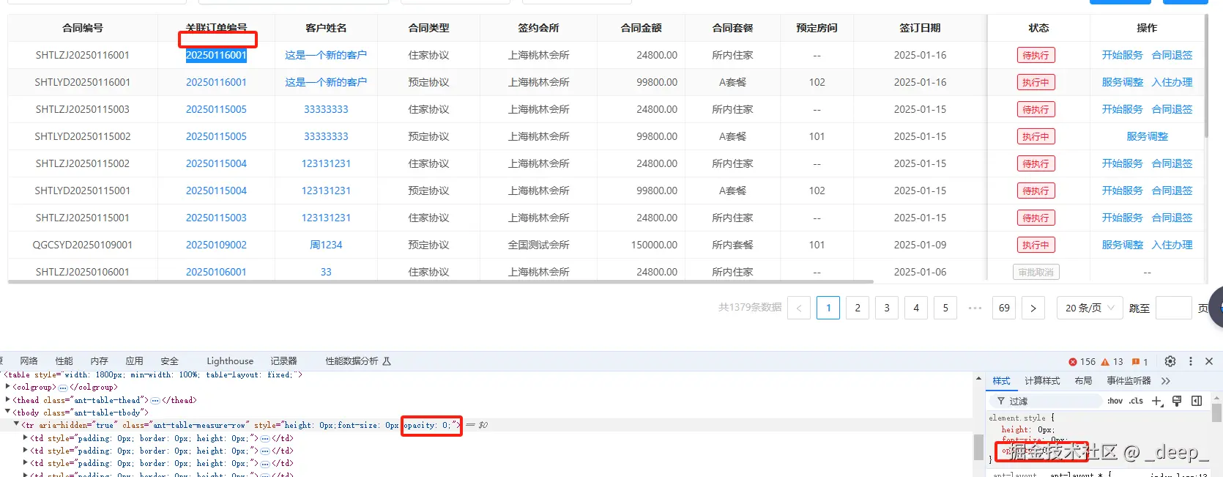This screenshot has width=1223, height=477.
Task: Click 待执行 status tag for SHTLZJ20250115002
Action: coord(1036,163)
